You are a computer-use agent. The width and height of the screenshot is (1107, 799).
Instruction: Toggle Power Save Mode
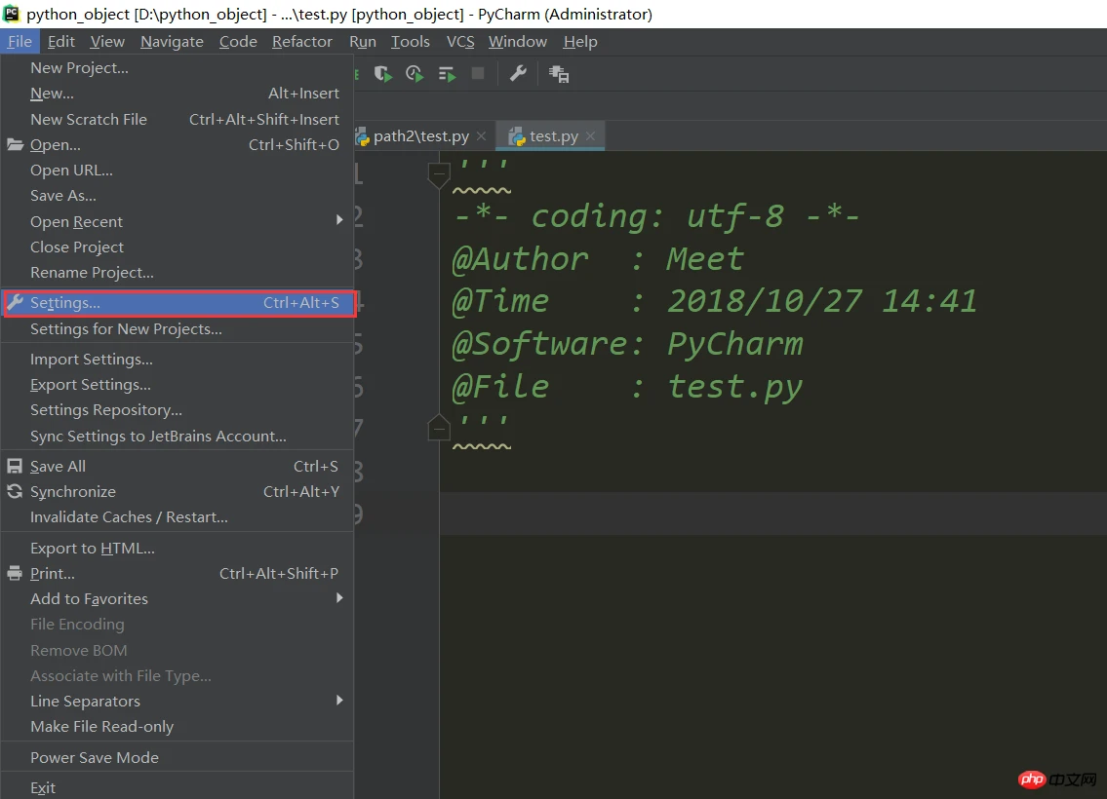tap(177, 757)
